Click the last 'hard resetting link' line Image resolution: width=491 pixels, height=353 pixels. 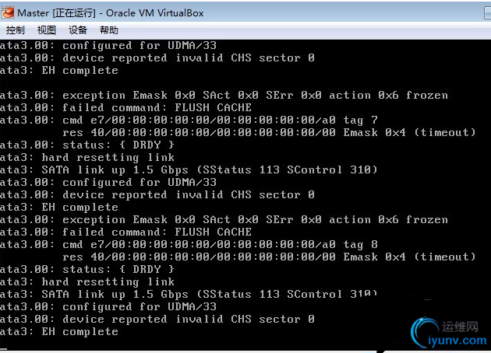click(x=87, y=281)
